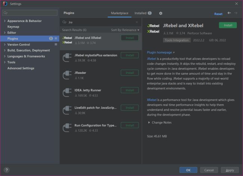Focus the settings search field
The width and height of the screenshot is (243, 176).
[x=30, y=13]
